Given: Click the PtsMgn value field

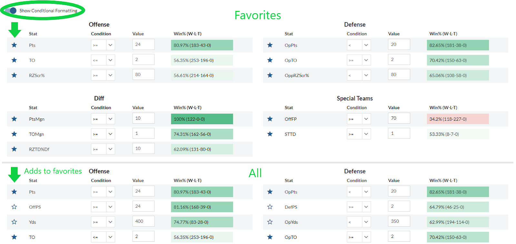Looking at the screenshot, I should click(143, 118).
